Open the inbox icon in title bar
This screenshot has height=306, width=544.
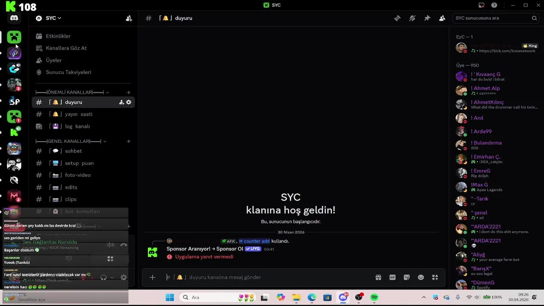point(481,5)
